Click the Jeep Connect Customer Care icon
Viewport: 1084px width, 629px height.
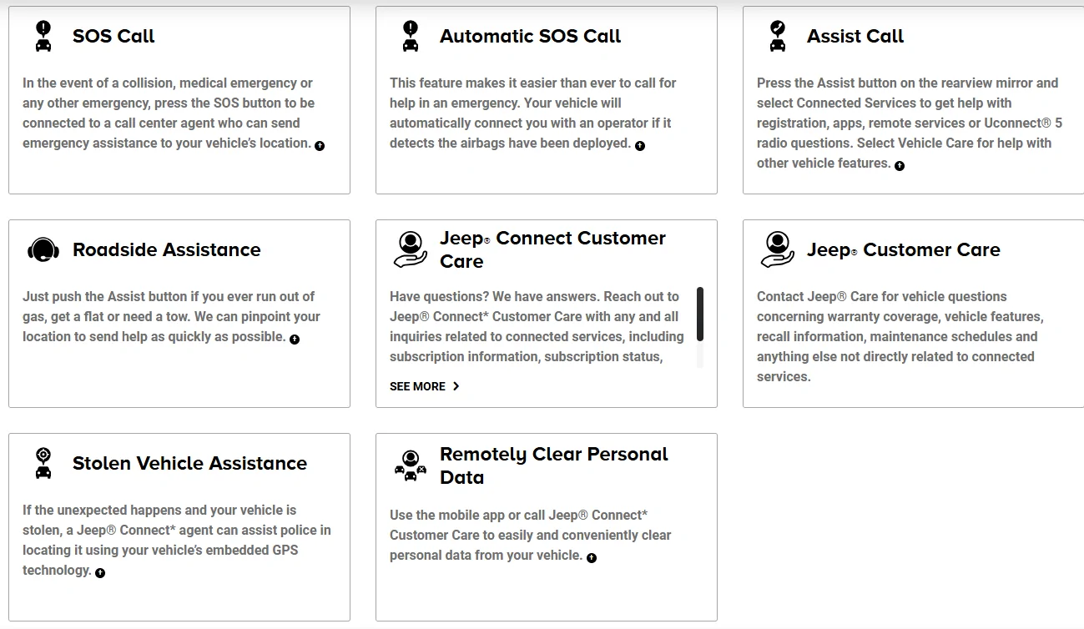coord(410,249)
